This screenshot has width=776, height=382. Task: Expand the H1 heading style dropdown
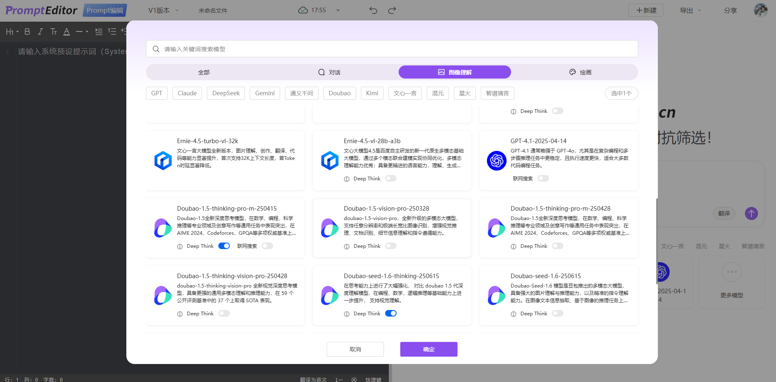click(11, 31)
